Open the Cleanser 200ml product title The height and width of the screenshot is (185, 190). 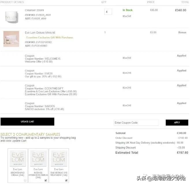[x=34, y=10]
